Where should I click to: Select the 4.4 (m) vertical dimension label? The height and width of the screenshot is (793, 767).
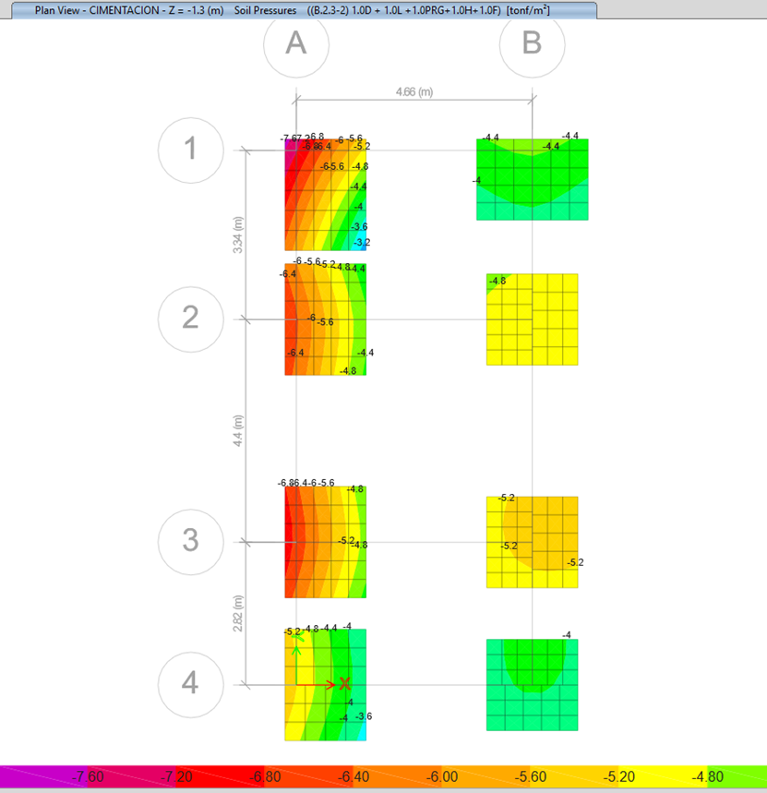(237, 430)
